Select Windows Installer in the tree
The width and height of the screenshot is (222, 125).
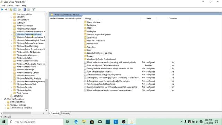(x=24, y=58)
